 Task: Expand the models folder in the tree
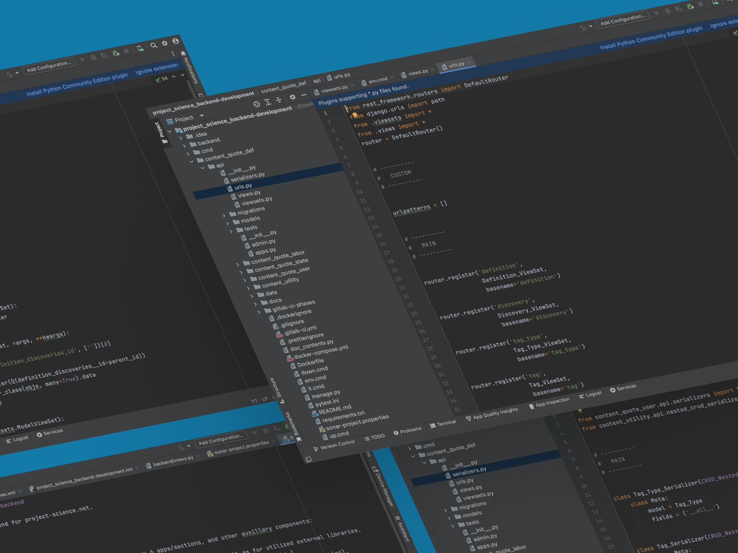[x=226, y=223]
